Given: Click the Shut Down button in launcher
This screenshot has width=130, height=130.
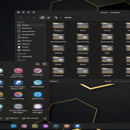Looking at the screenshot, I should [x=30, y=118].
